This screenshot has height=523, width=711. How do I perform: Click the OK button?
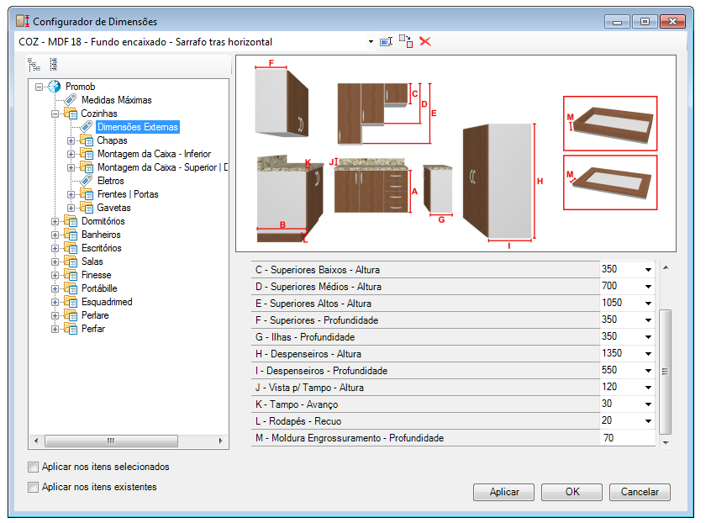(x=571, y=492)
